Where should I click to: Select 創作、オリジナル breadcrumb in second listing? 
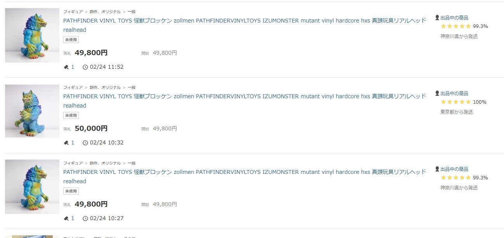click(105, 87)
